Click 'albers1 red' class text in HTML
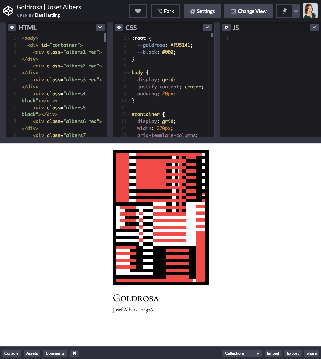The image size is (321, 359). [x=81, y=52]
